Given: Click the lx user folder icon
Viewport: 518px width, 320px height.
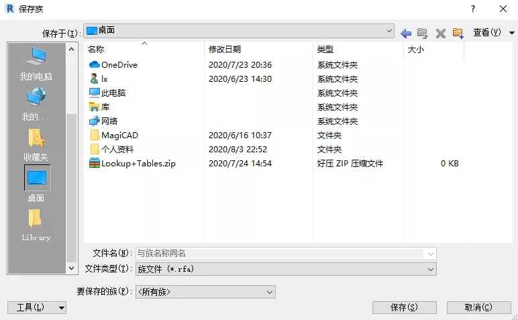Looking at the screenshot, I should click(94, 78).
